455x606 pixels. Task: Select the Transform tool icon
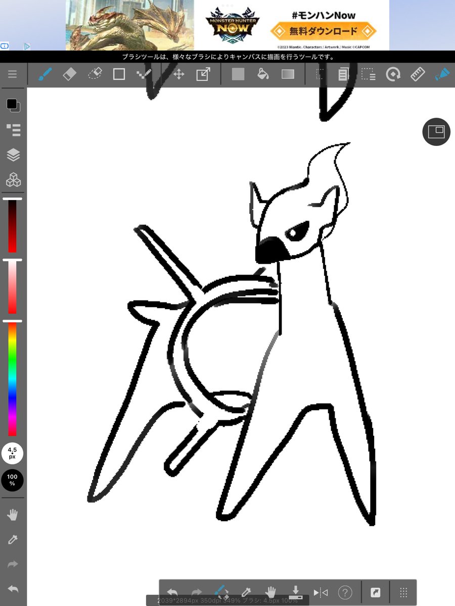click(203, 75)
